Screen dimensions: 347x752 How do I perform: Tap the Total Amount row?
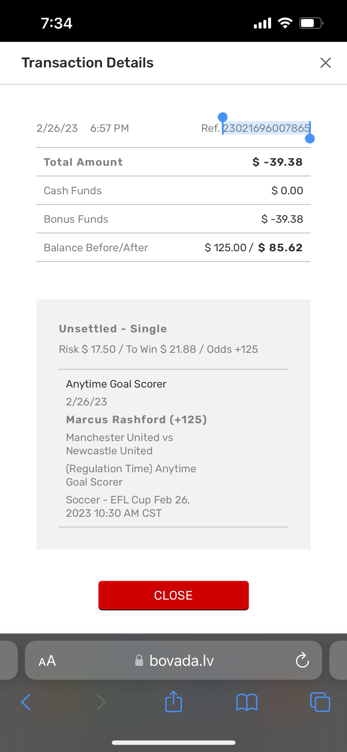coord(173,162)
